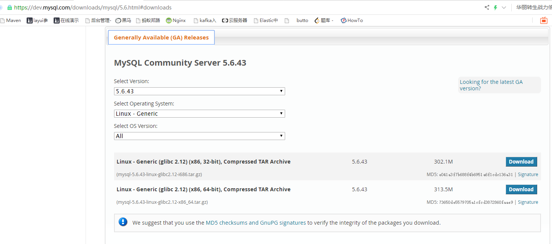Open the Select Version dropdown showing 5.6.43
The height and width of the screenshot is (244, 552).
point(199,91)
